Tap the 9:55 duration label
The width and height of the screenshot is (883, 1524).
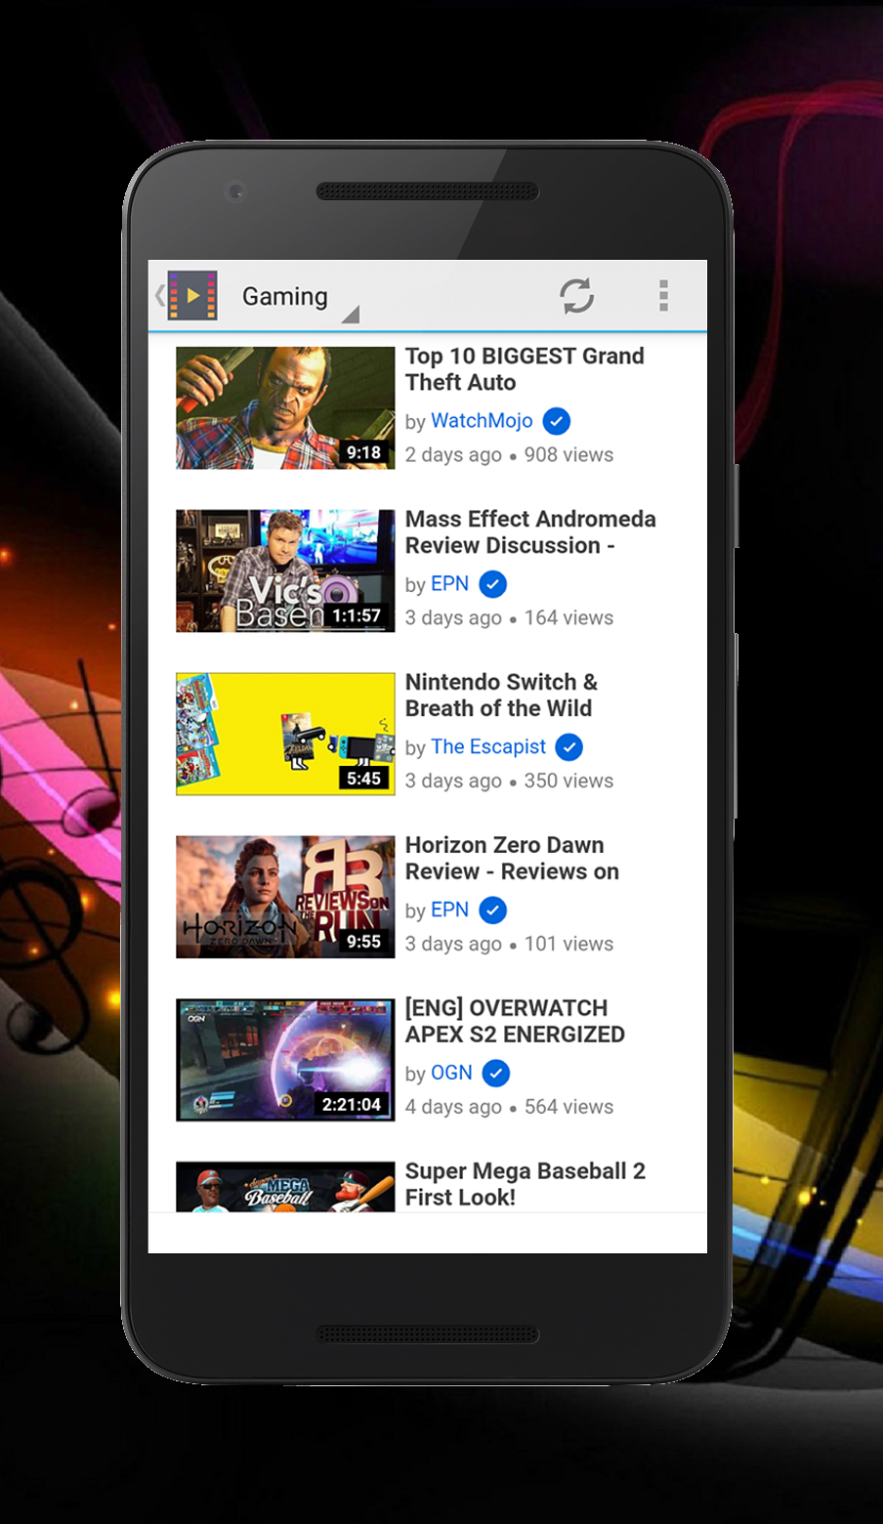point(364,942)
